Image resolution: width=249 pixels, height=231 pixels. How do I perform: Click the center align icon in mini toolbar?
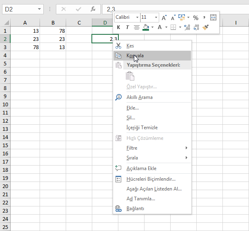[137, 27]
